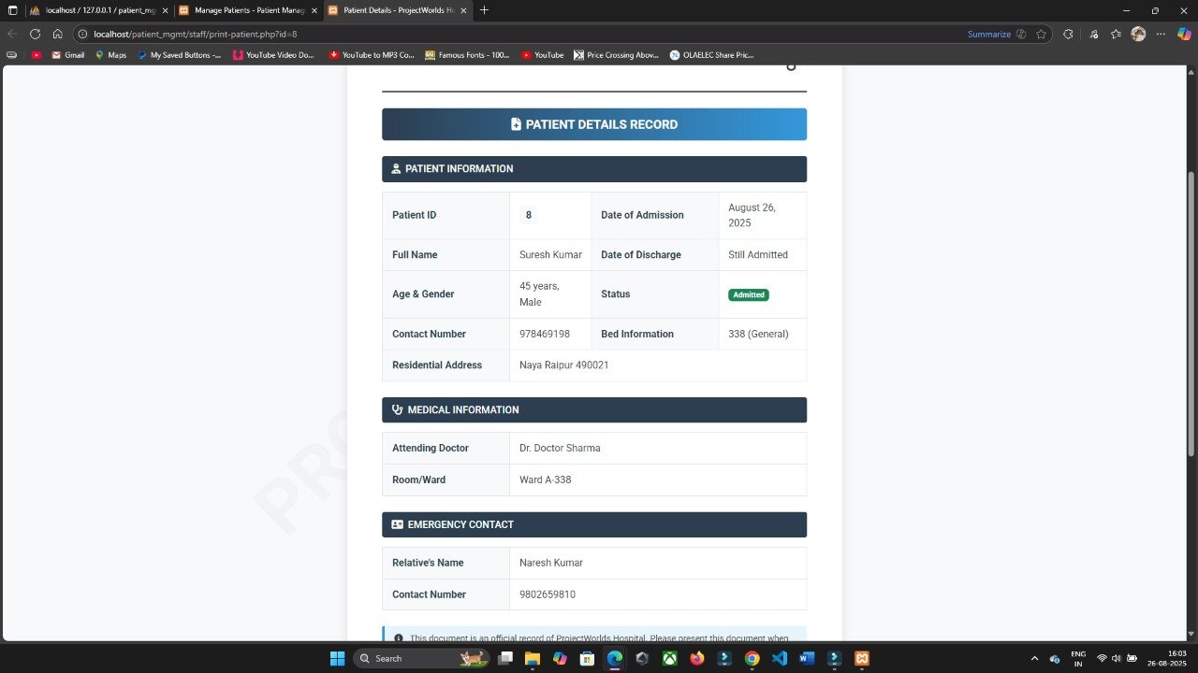Open the Xbox app in taskbar
Image resolution: width=1198 pixels, height=673 pixels.
(x=669, y=658)
